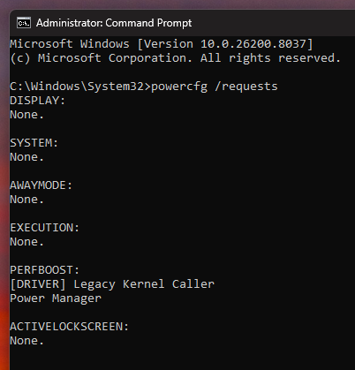Image resolution: width=355 pixels, height=370 pixels.
Task: Click the Microsoft Corporation copyright line
Action: pos(175,58)
